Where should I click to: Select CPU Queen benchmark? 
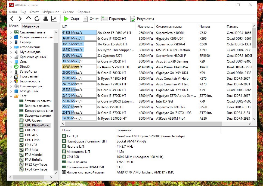point(33,120)
